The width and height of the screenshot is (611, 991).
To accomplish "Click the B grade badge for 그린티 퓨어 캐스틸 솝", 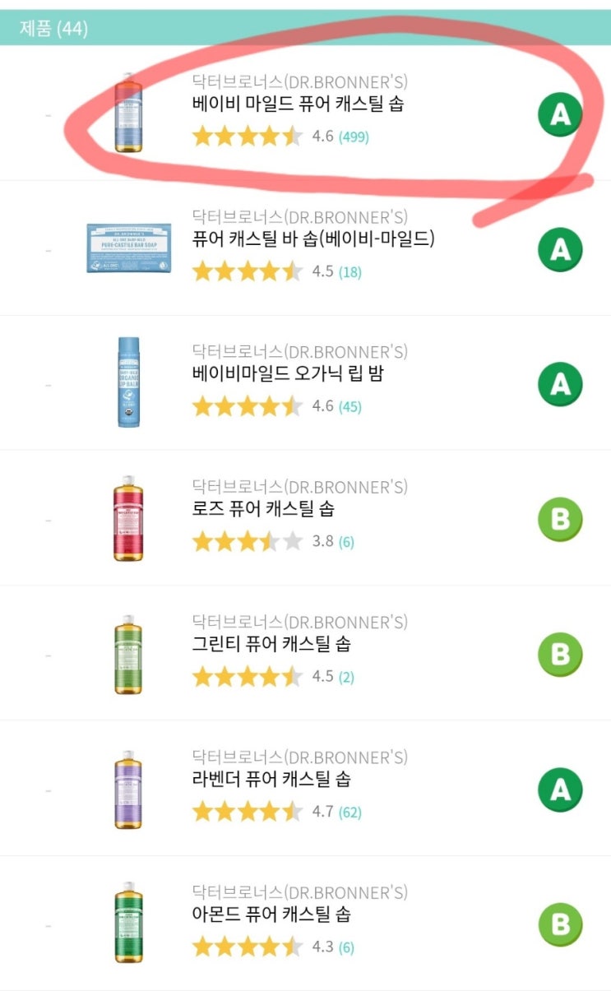I will (x=560, y=655).
